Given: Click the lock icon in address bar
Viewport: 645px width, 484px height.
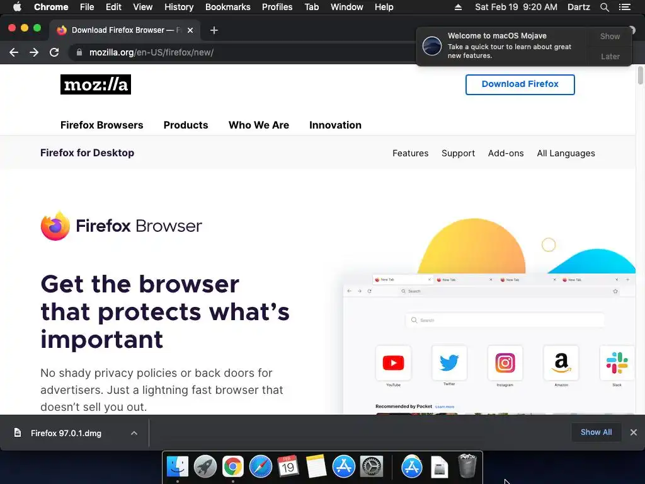Looking at the screenshot, I should coord(79,52).
